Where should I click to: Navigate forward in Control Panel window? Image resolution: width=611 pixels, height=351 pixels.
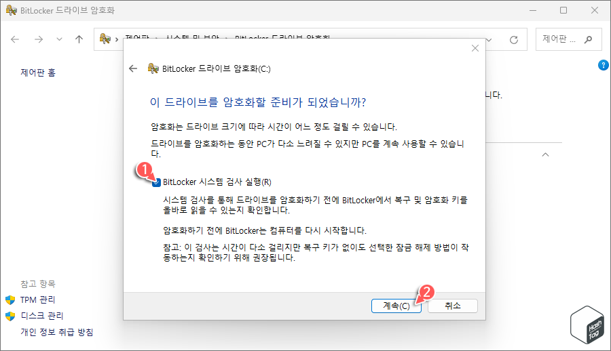pyautogui.click(x=39, y=39)
